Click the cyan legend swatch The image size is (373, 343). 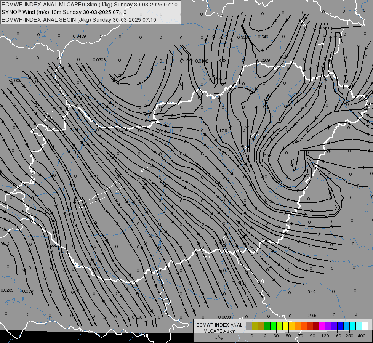(353, 326)
